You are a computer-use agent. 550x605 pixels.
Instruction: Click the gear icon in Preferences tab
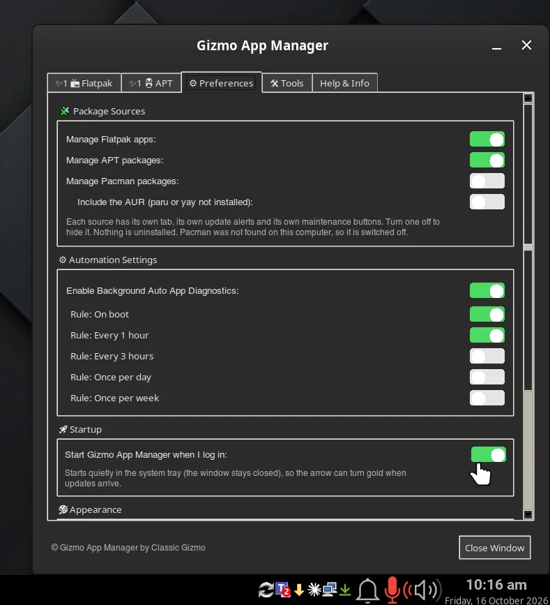(193, 83)
